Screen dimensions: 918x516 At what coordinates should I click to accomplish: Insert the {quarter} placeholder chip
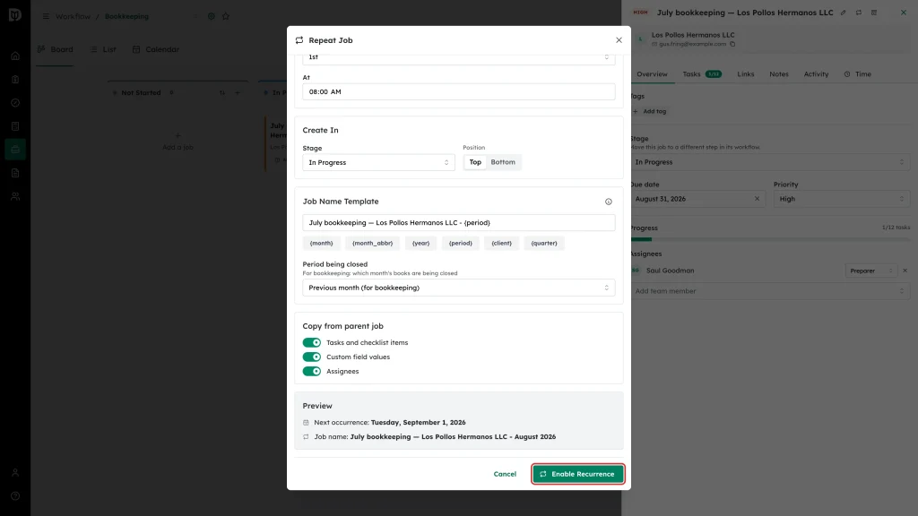[544, 244]
